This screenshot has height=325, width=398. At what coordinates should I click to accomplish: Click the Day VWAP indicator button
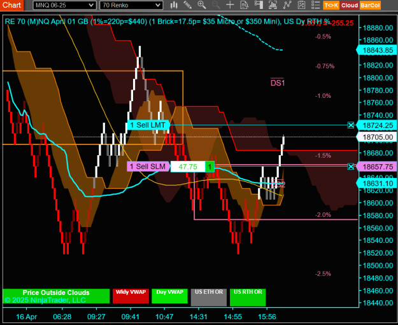coord(169,296)
